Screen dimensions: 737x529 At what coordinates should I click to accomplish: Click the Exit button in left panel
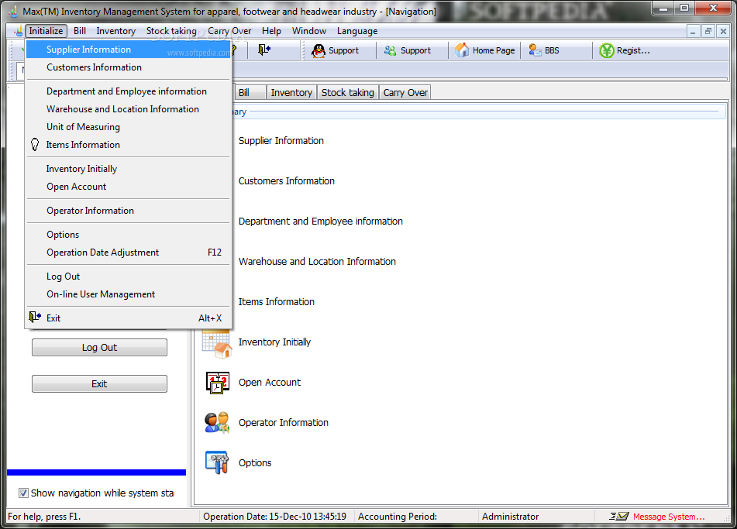[x=100, y=384]
